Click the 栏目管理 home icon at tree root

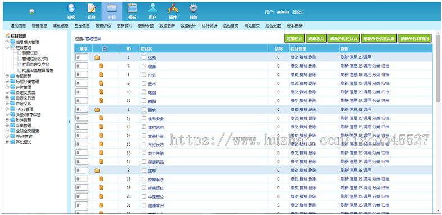point(8,36)
